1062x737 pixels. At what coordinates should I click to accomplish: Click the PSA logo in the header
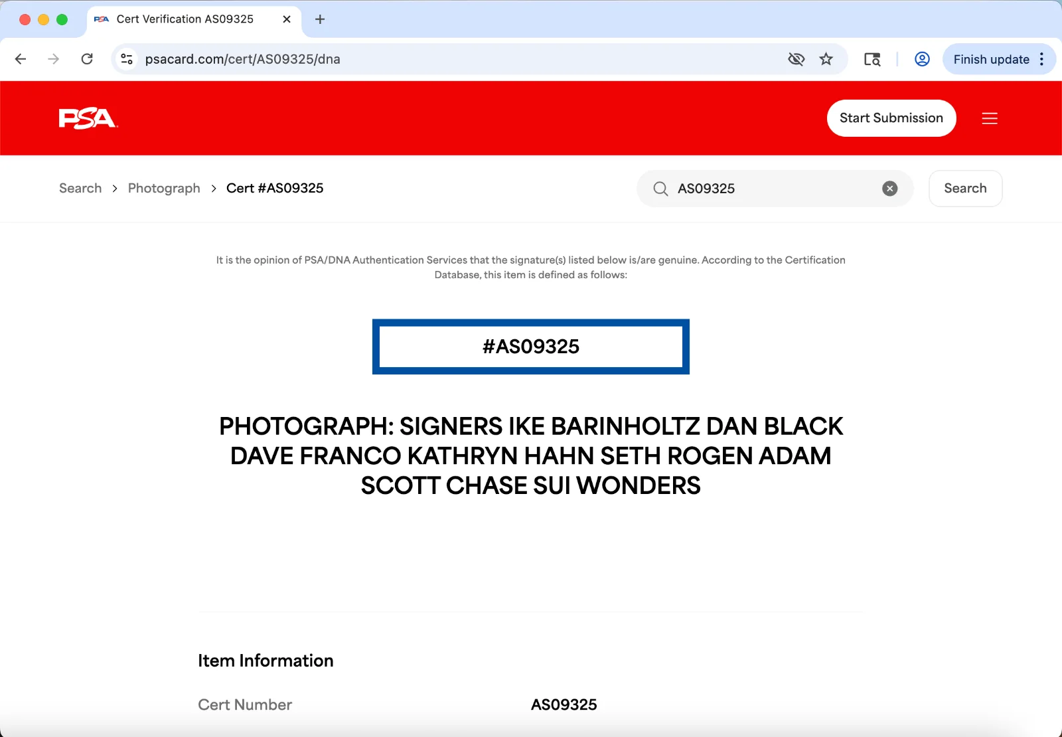pyautogui.click(x=88, y=118)
